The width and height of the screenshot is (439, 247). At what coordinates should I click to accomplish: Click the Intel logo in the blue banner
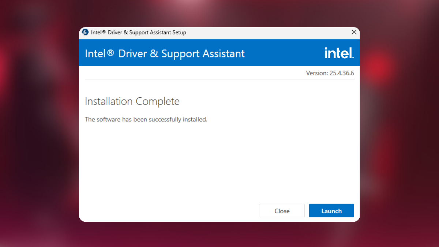[339, 53]
